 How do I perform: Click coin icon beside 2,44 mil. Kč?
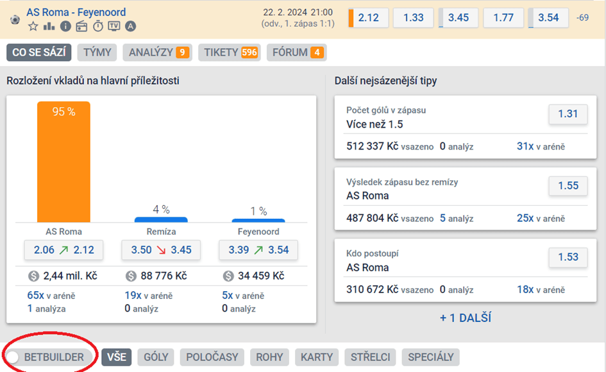(x=33, y=276)
